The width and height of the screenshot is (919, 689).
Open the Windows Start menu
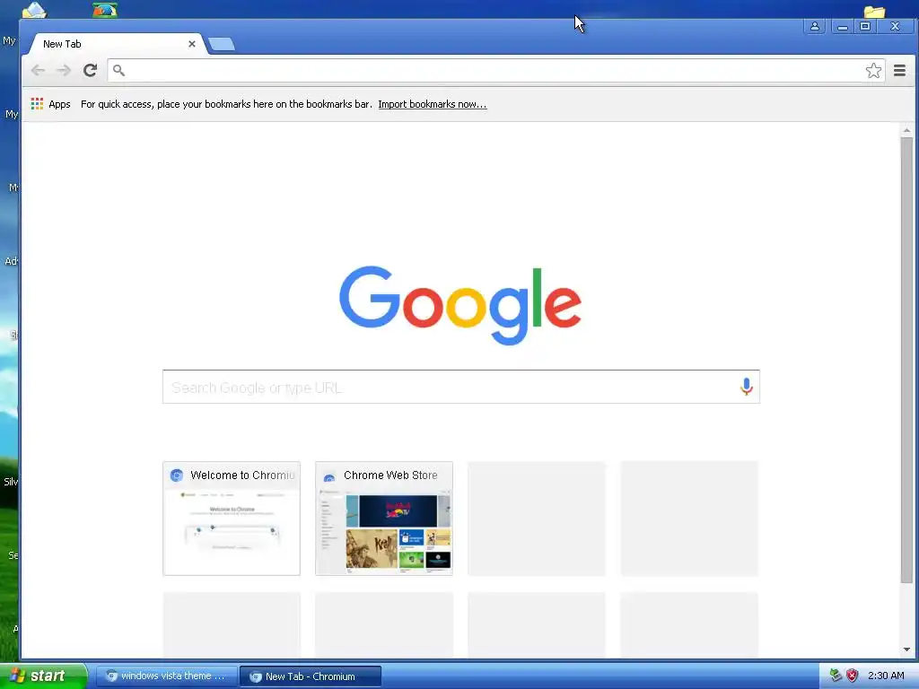(x=43, y=676)
